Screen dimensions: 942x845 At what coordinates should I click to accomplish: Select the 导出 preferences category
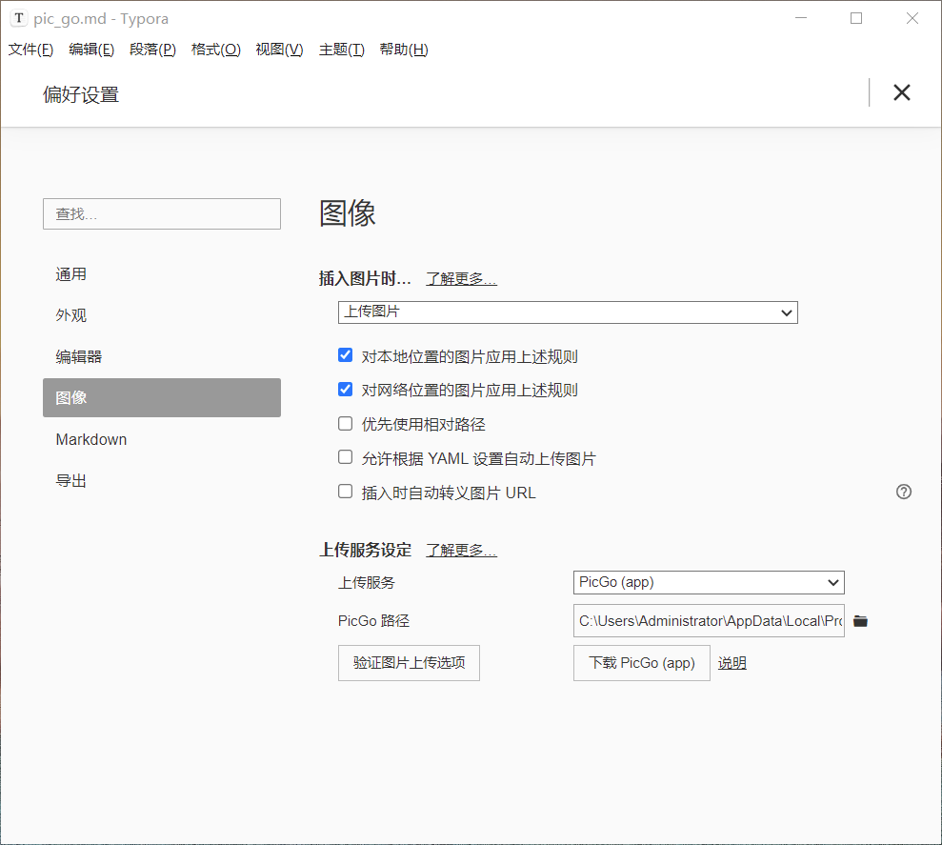click(162, 481)
